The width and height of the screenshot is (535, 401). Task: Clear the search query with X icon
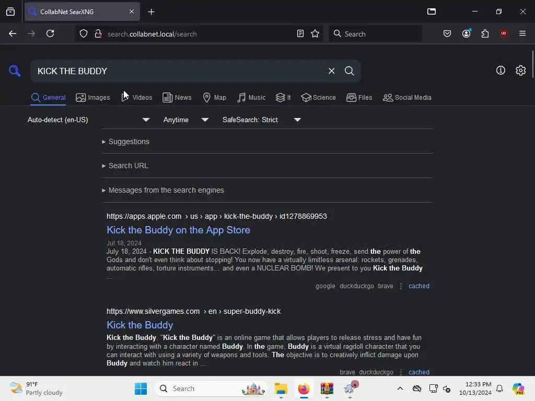click(x=331, y=71)
